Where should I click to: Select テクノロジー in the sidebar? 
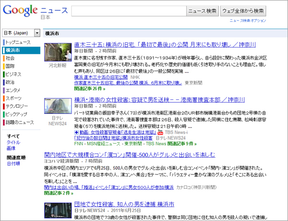click(x=17, y=106)
